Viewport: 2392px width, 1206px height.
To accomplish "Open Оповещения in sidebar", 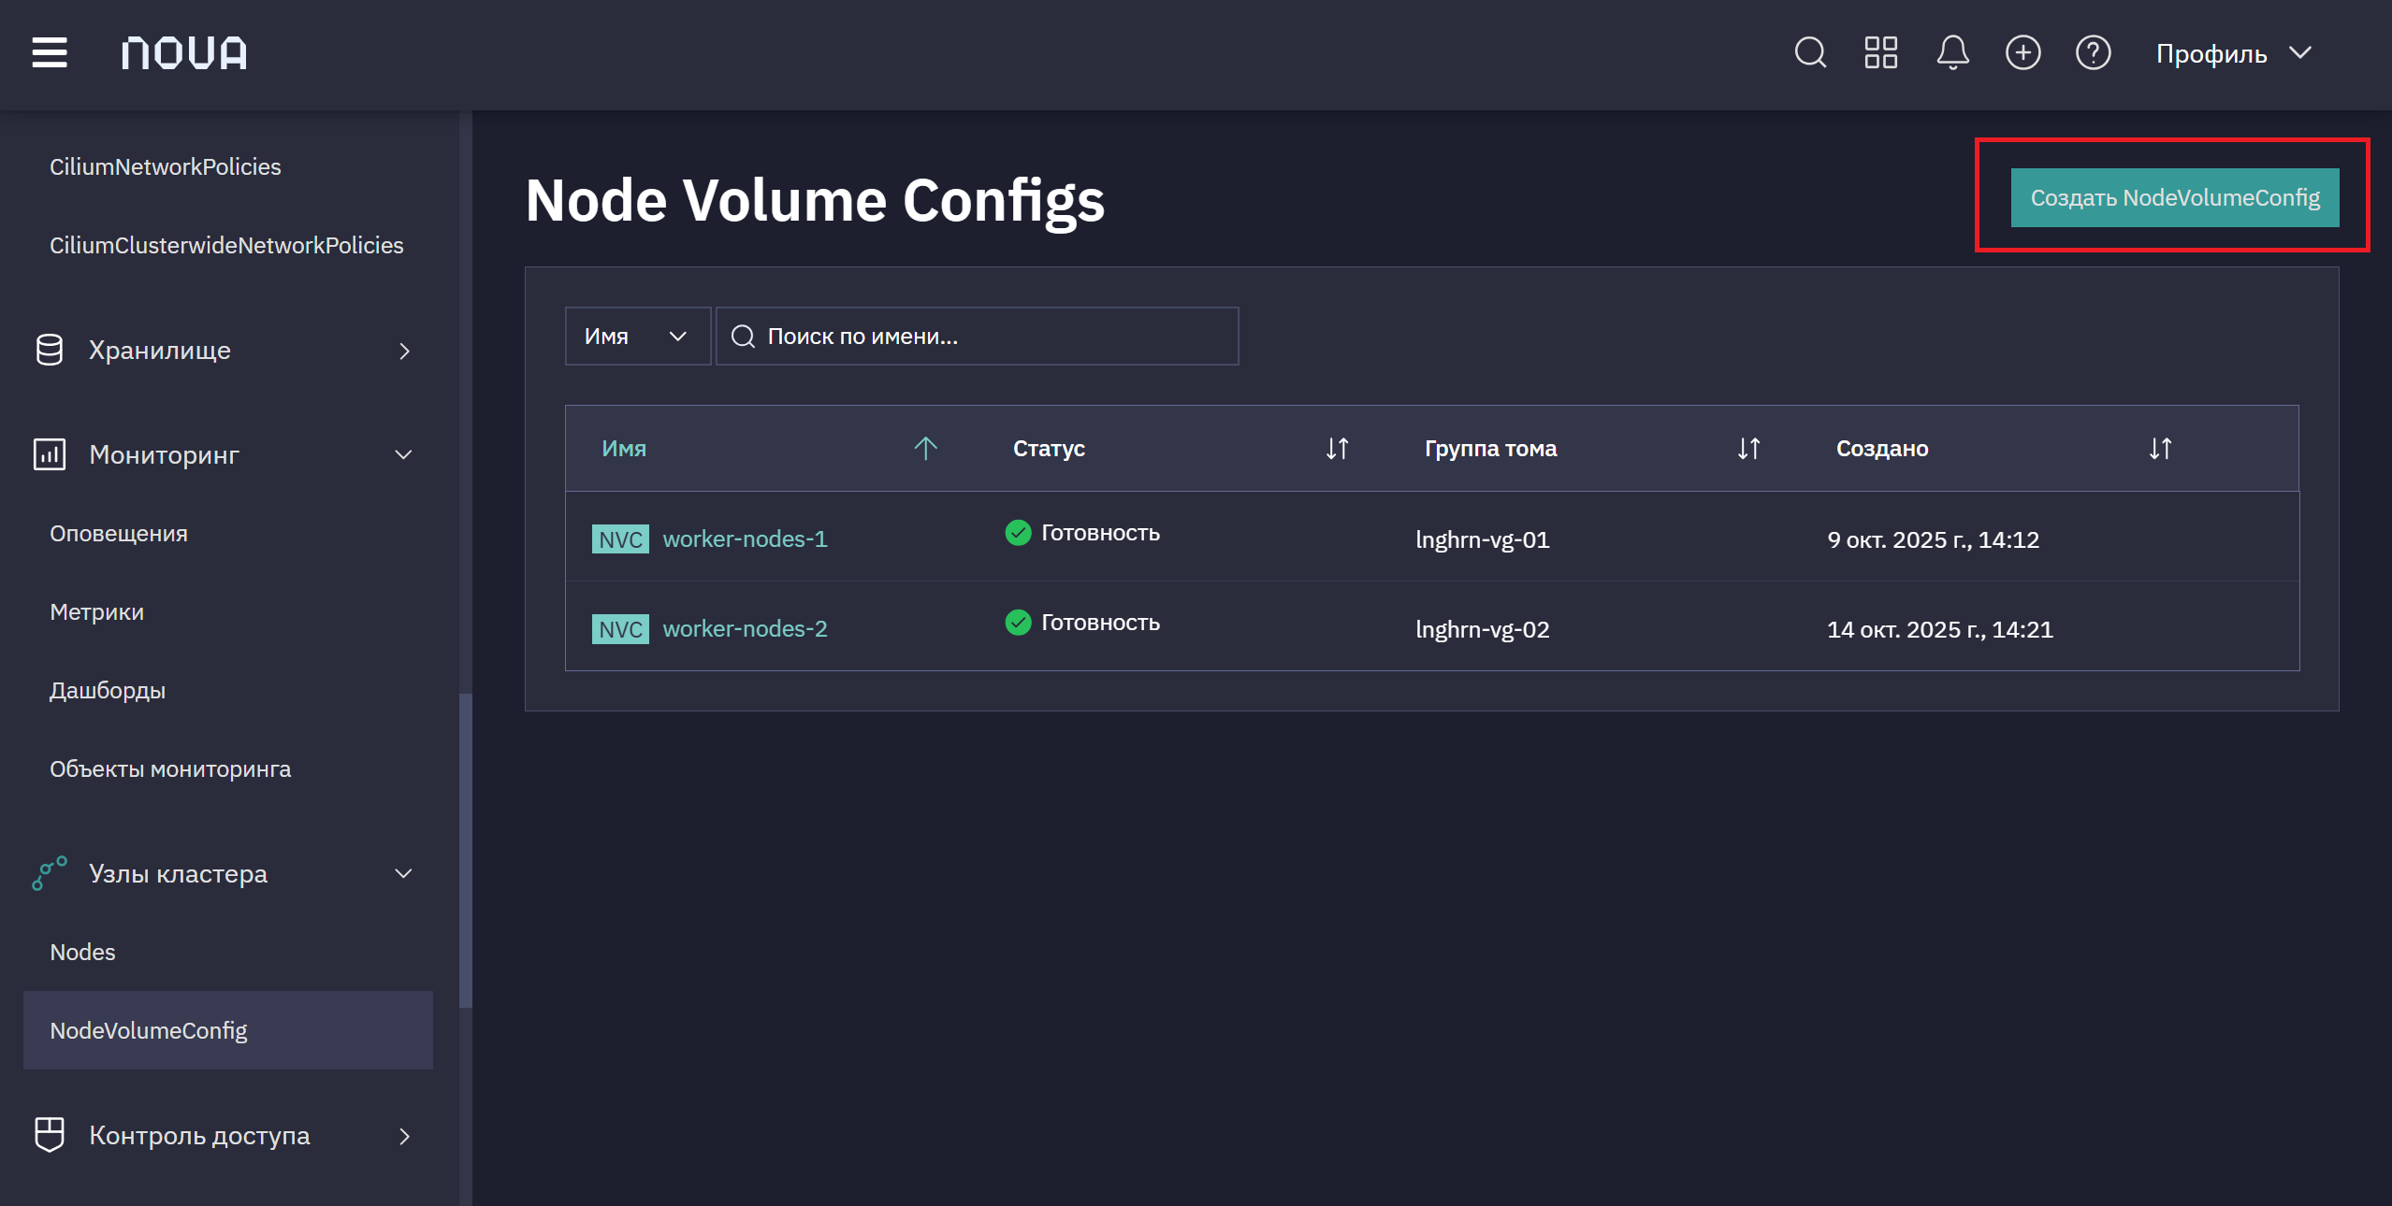I will pos(119,533).
